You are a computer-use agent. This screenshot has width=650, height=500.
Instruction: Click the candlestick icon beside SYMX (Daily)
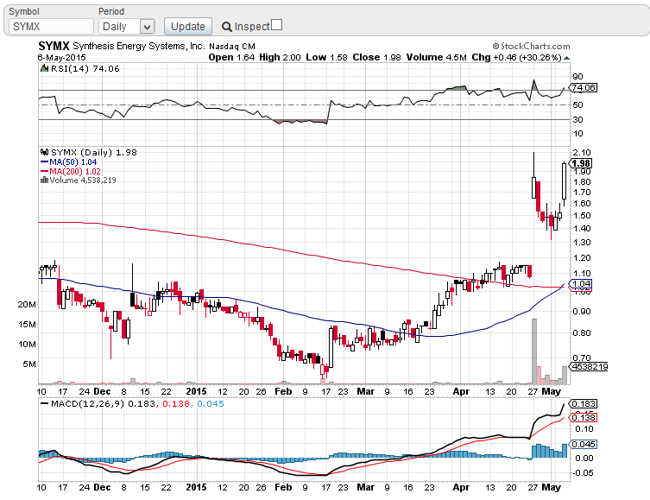pyautogui.click(x=44, y=153)
